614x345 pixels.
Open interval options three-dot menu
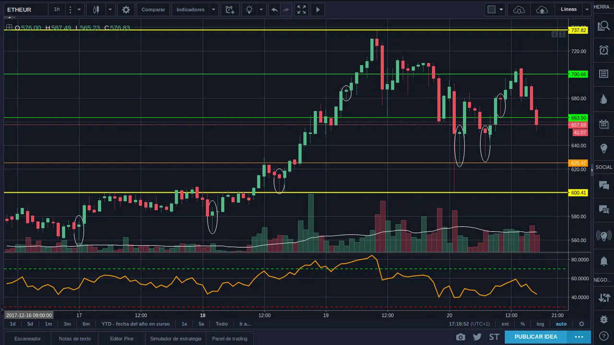70,10
